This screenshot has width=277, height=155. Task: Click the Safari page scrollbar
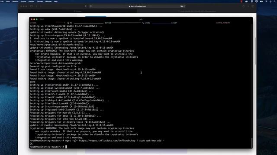pos(255,51)
